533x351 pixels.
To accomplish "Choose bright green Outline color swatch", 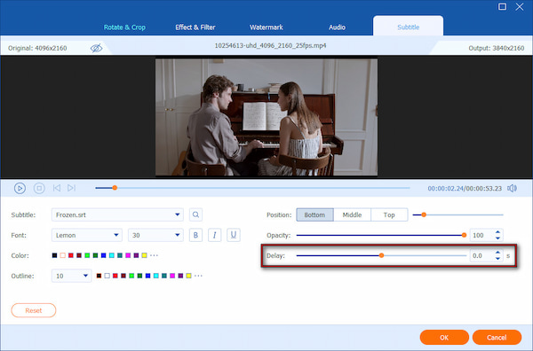I will pos(131,276).
